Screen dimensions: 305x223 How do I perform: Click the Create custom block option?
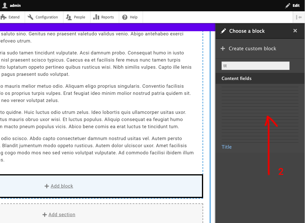pyautogui.click(x=253, y=48)
